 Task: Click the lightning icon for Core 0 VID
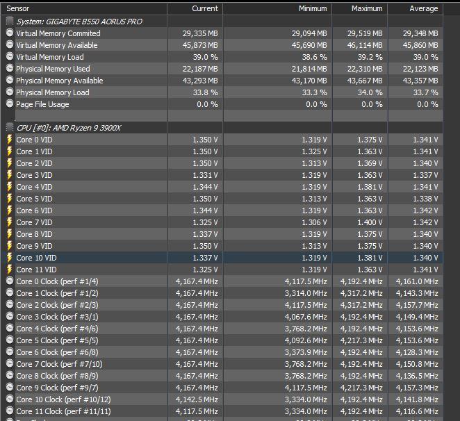coord(10,140)
